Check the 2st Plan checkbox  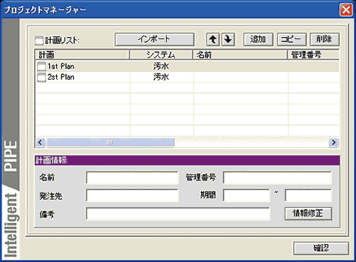[41, 77]
